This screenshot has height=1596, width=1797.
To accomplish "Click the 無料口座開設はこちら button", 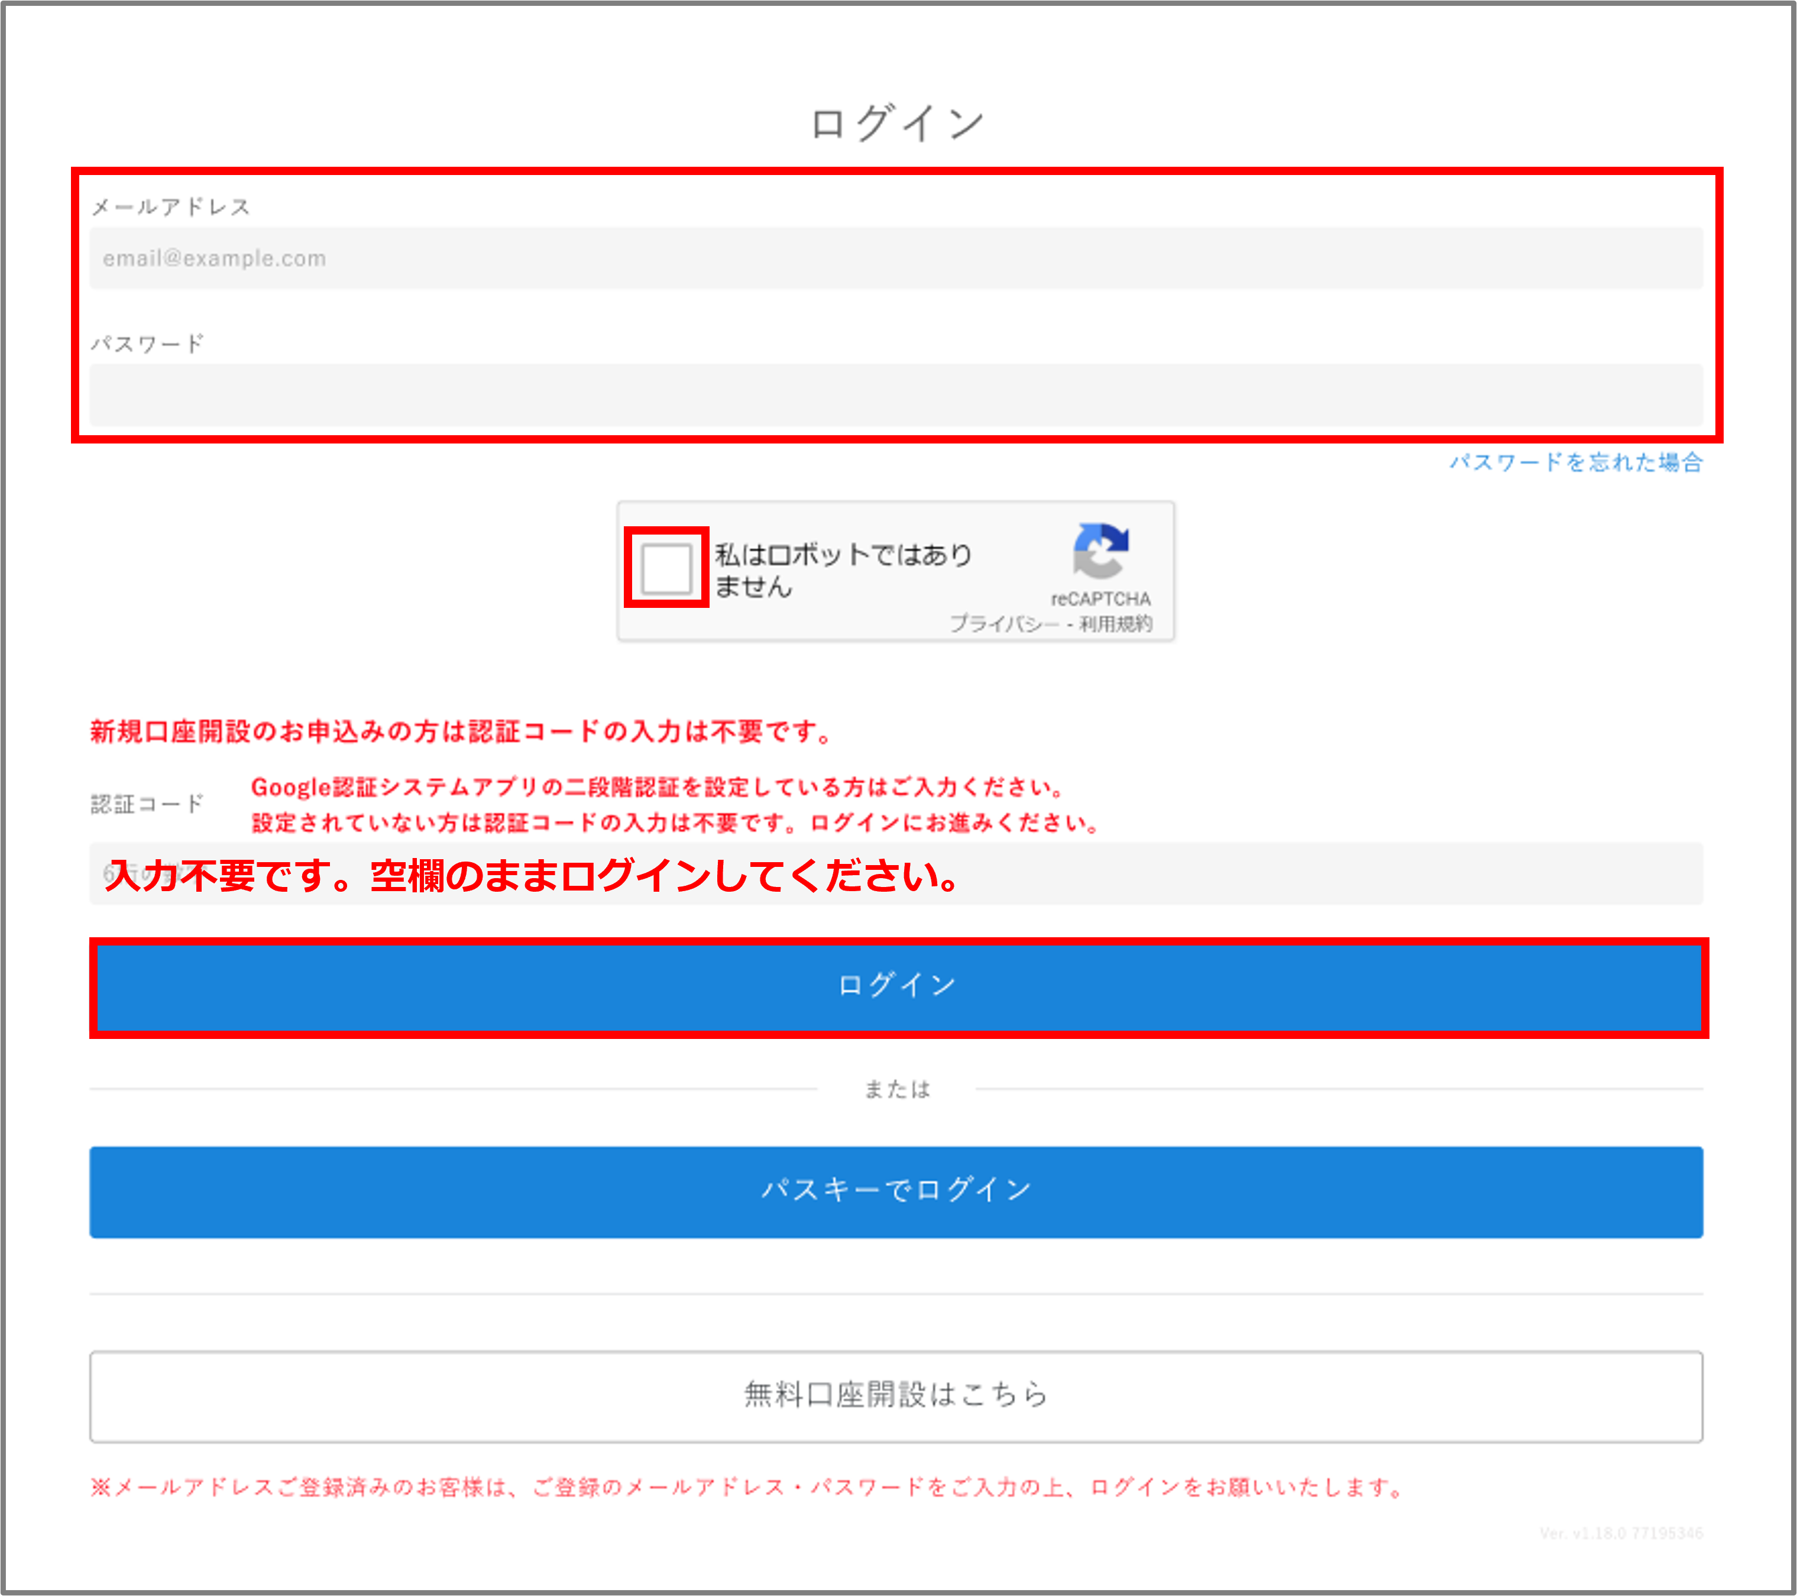I will [x=896, y=1396].
